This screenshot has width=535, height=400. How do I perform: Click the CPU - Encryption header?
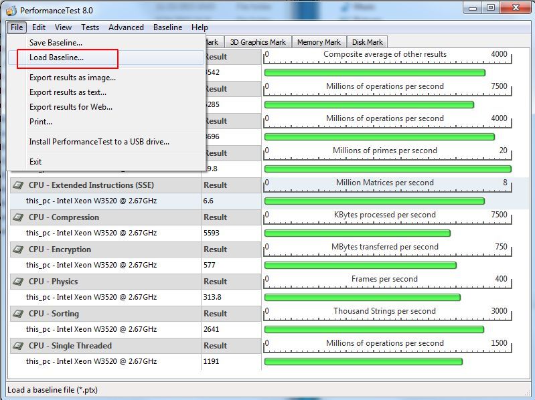tap(105, 249)
